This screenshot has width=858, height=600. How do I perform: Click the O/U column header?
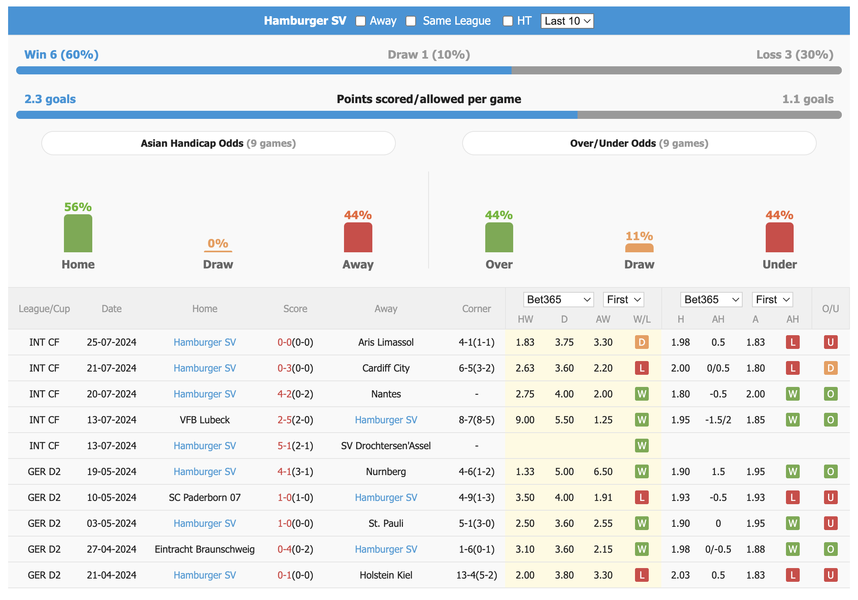pos(830,308)
